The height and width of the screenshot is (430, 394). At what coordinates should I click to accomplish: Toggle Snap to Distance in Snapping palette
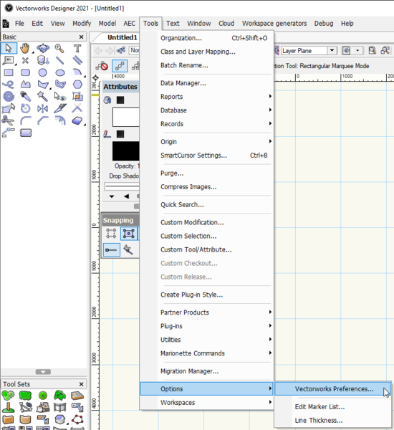pyautogui.click(x=111, y=250)
